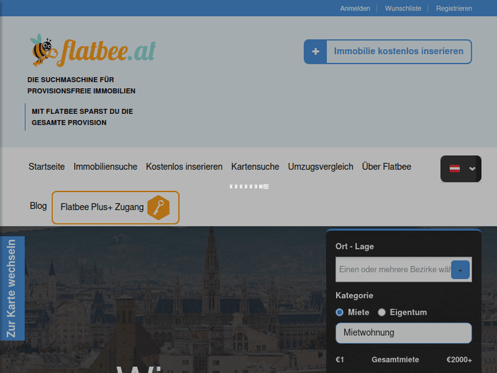Screen dimensions: 497x373
Task: Open the Umzugsvergleich page
Action: pyautogui.click(x=321, y=167)
